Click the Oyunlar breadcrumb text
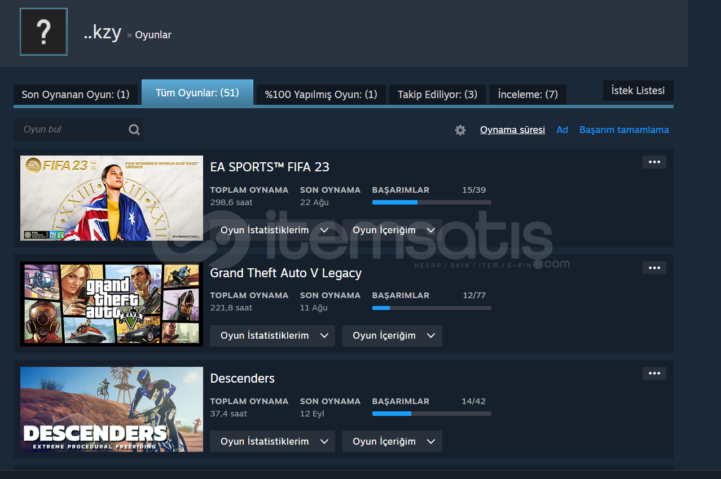 153,35
